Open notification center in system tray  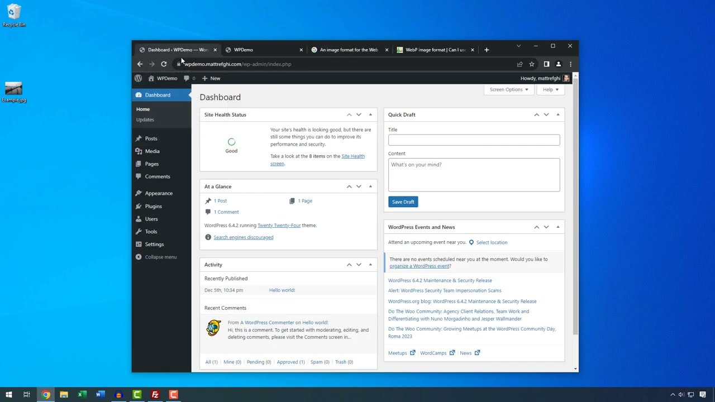[x=703, y=395]
